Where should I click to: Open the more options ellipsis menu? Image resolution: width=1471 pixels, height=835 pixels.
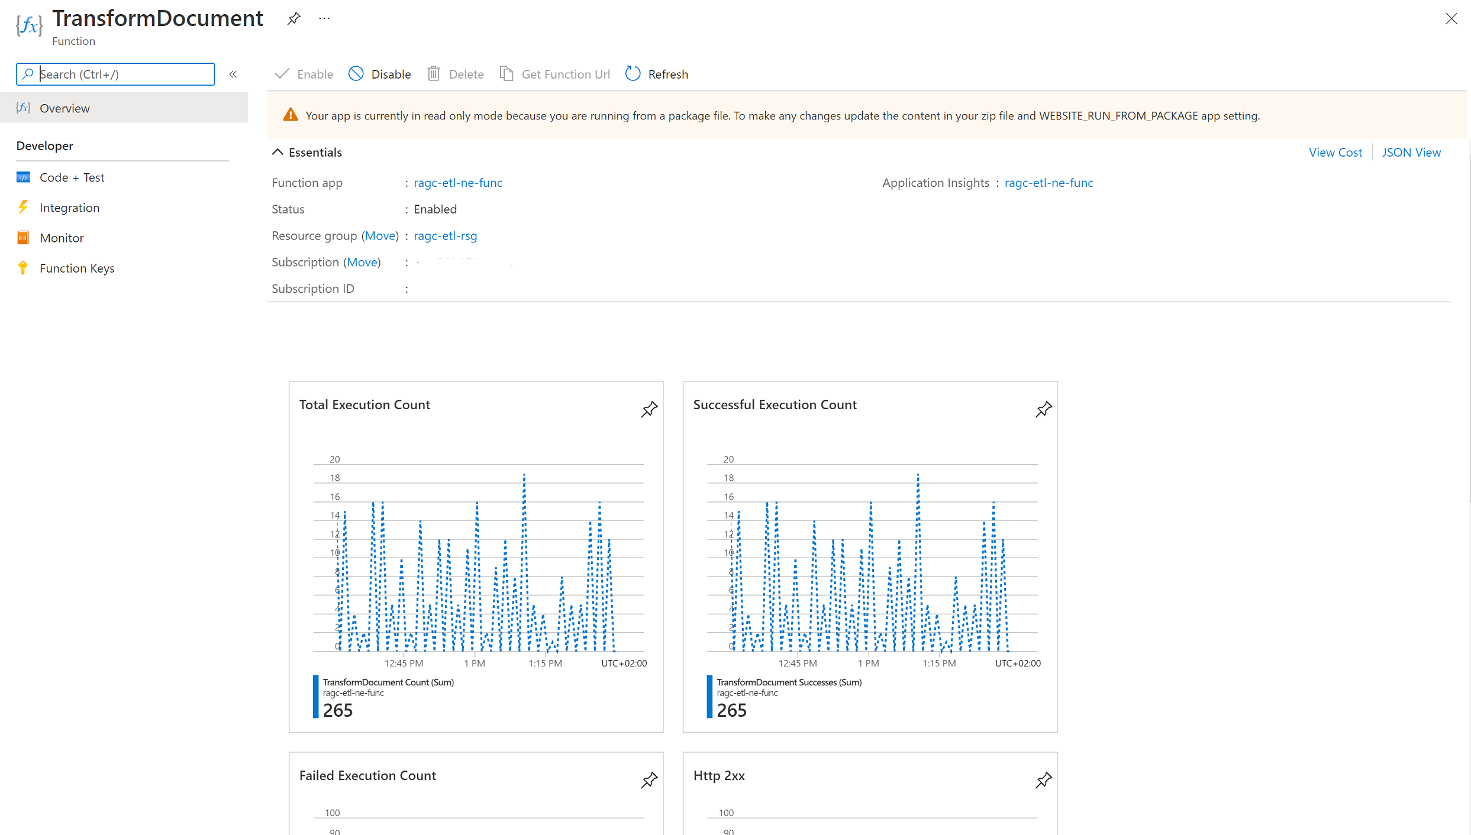pos(324,19)
